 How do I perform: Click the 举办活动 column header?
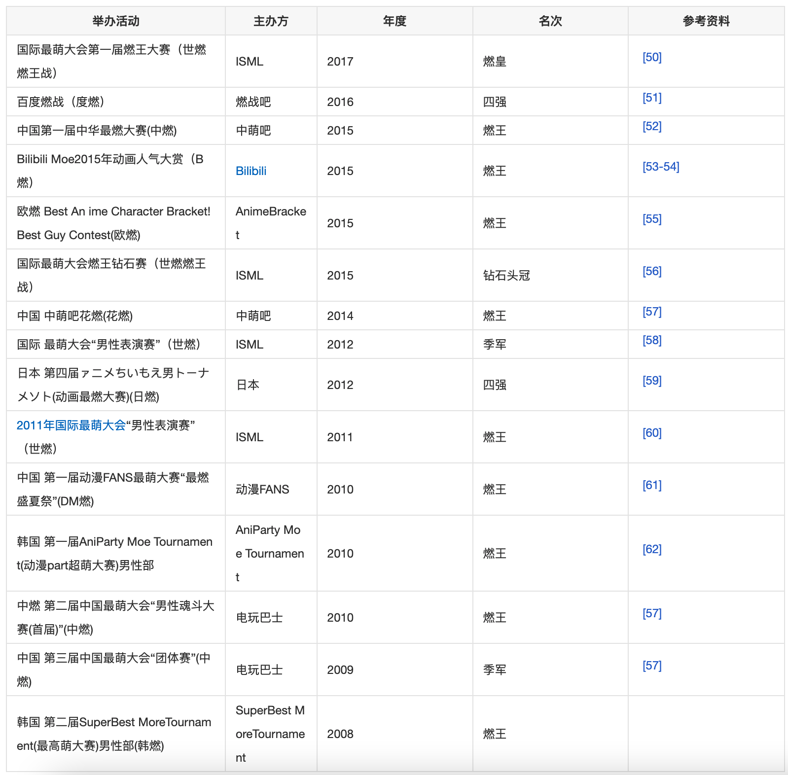(x=116, y=21)
